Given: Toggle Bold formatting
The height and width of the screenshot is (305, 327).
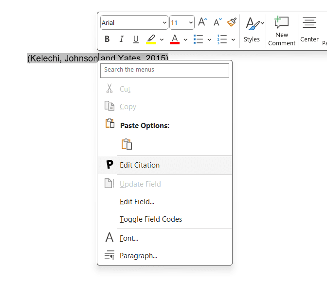Looking at the screenshot, I should point(107,39).
